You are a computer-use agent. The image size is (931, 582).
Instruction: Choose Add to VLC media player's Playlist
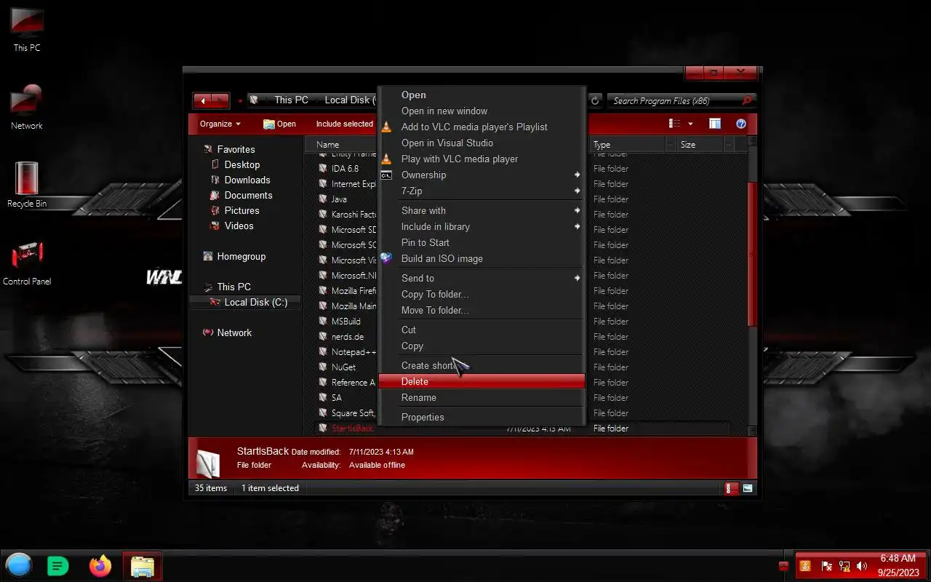click(x=482, y=127)
